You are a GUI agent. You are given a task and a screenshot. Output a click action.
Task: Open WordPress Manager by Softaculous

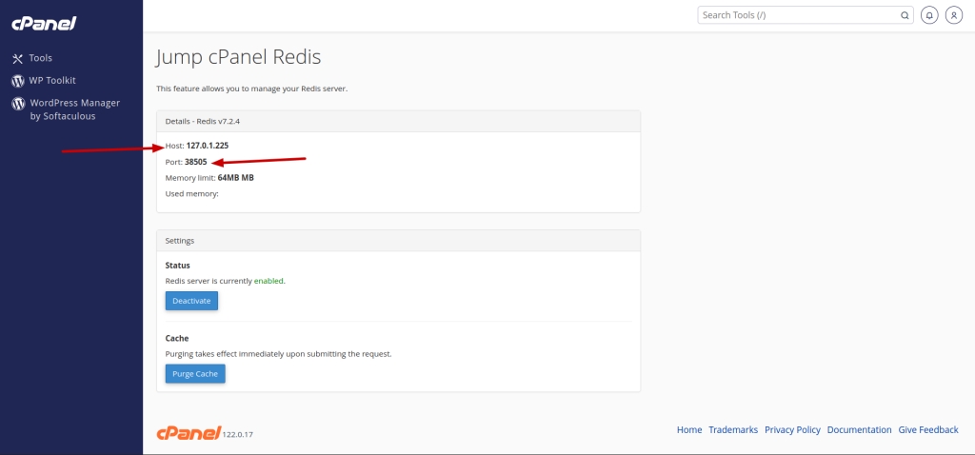tap(74, 109)
